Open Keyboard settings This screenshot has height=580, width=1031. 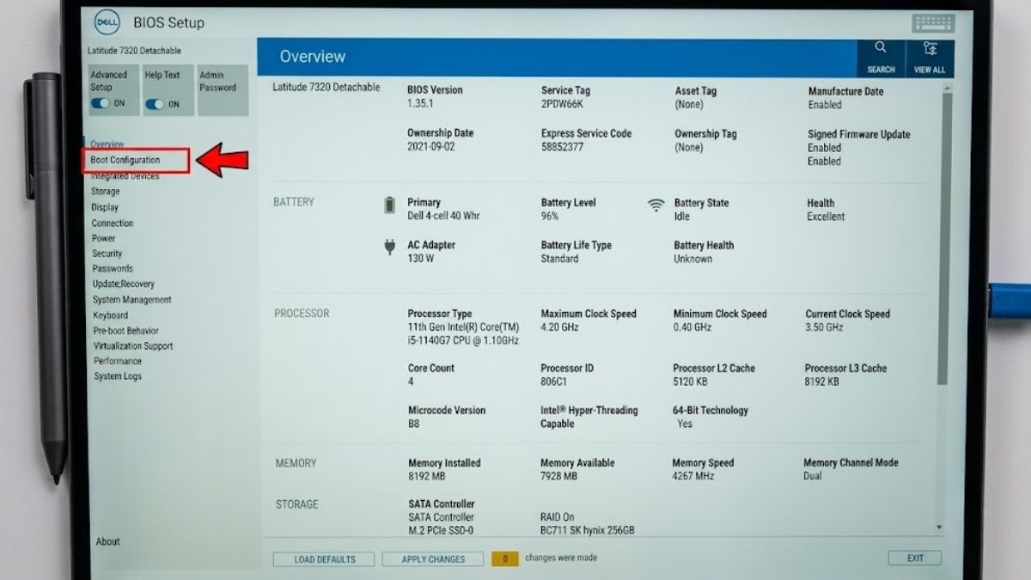click(x=111, y=315)
